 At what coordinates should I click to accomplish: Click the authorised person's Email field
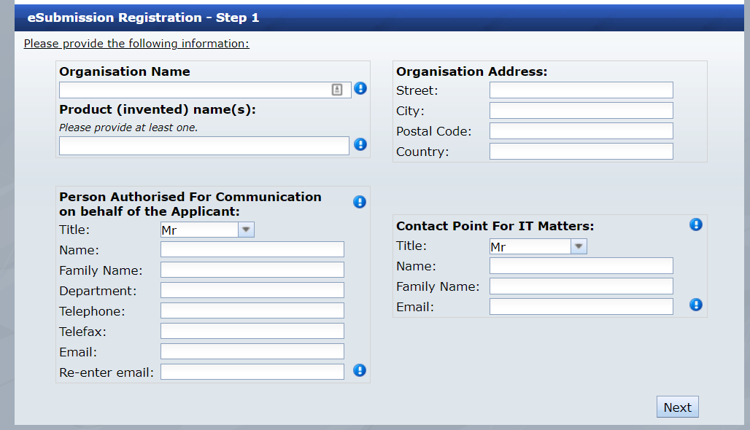[x=252, y=351]
